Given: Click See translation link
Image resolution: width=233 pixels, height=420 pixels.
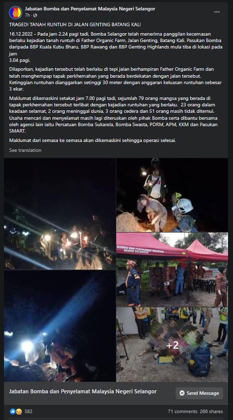Looking at the screenshot, I should coord(25,150).
